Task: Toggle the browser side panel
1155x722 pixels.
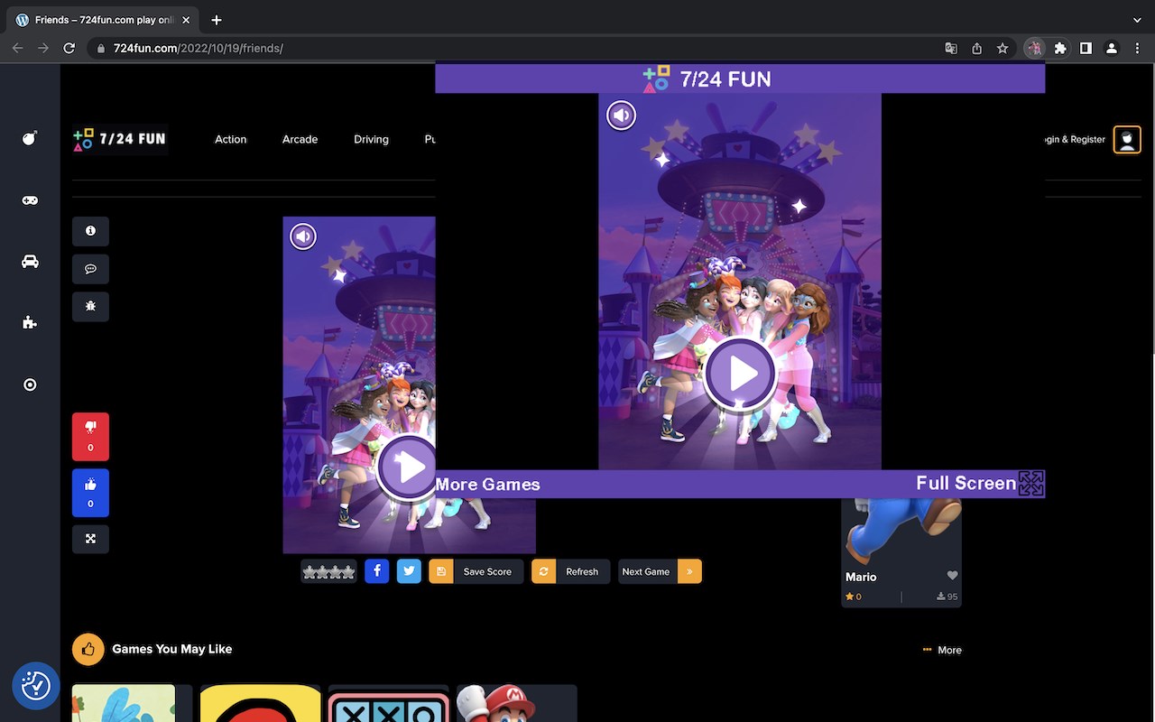Action: coord(1086,49)
